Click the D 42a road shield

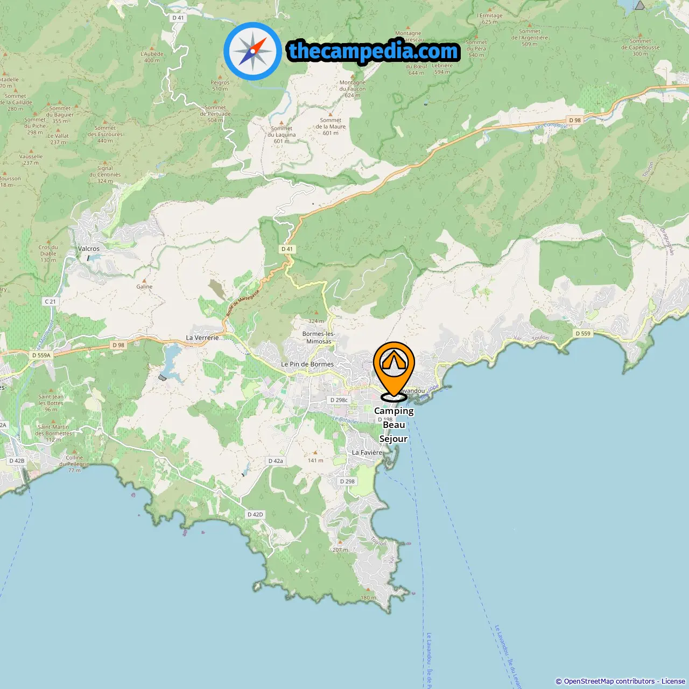click(275, 461)
